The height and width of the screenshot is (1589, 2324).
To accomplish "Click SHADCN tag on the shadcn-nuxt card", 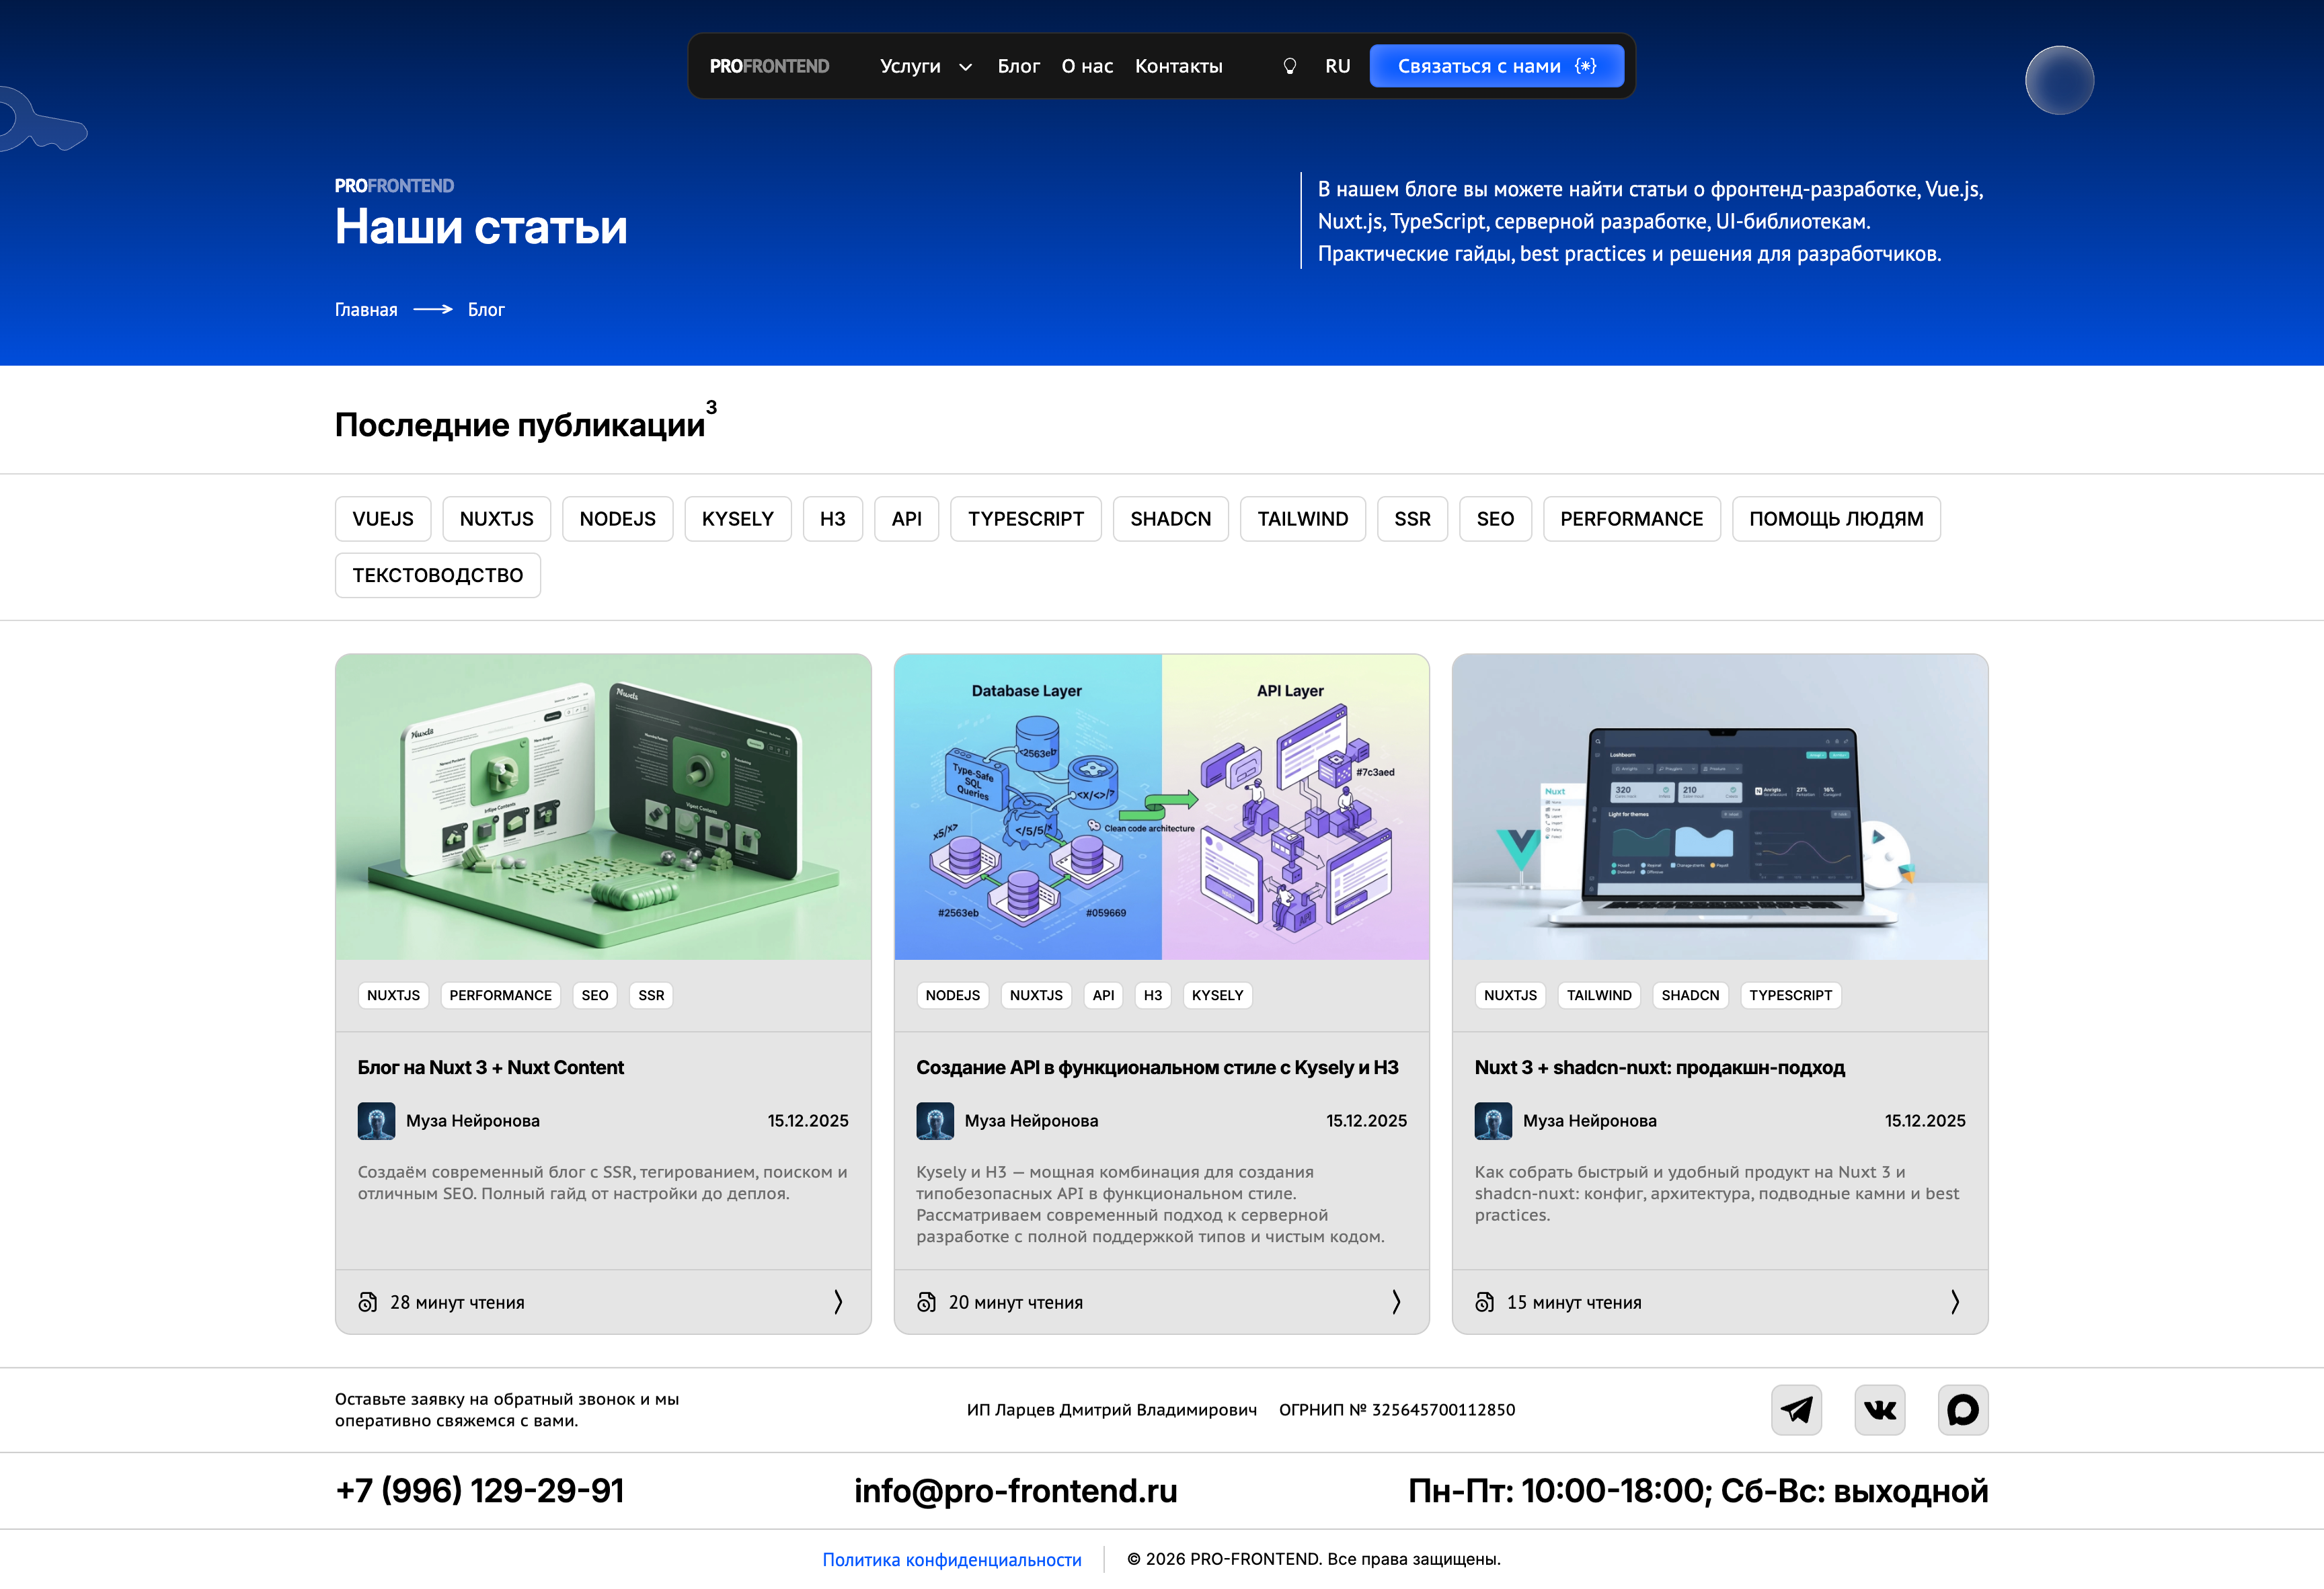I will [1690, 995].
